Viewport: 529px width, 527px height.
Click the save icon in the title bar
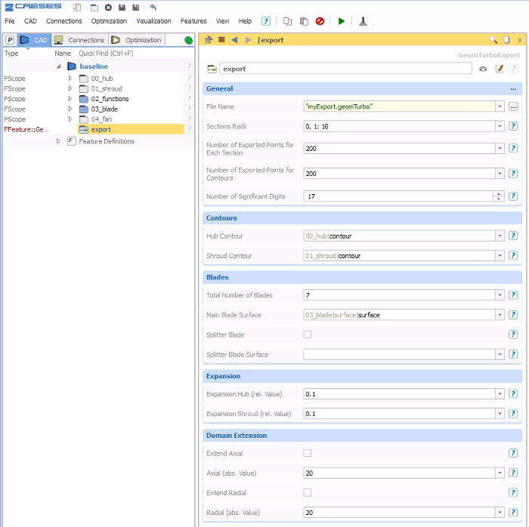122,7
